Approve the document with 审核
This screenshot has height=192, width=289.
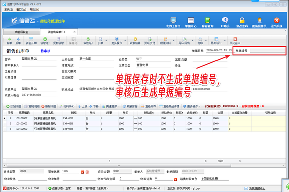click(88, 41)
